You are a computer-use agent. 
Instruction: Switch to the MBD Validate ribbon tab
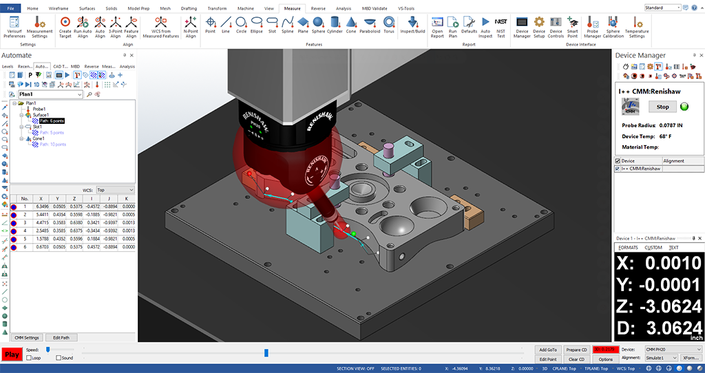tap(375, 8)
